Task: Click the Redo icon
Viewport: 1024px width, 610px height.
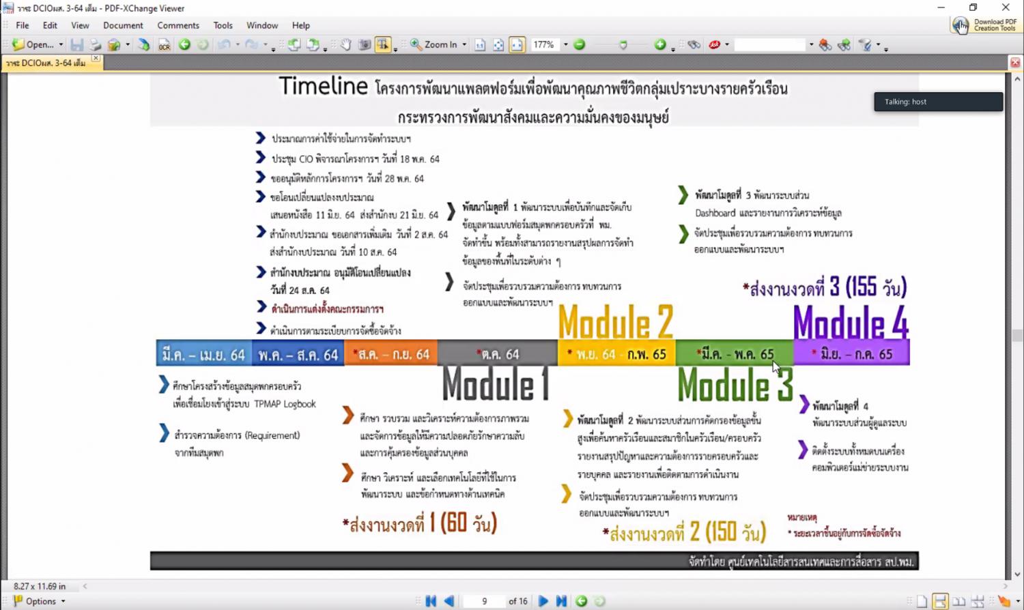Action: (252, 44)
